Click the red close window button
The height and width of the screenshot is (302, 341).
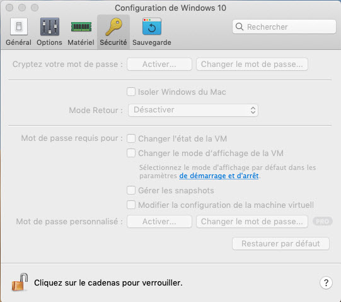click(9, 8)
